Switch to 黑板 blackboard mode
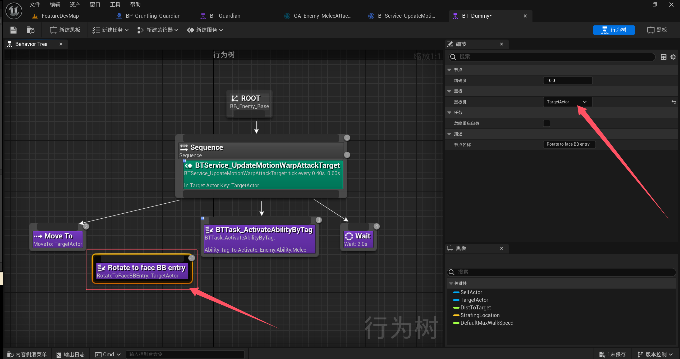The image size is (680, 359). tap(657, 30)
